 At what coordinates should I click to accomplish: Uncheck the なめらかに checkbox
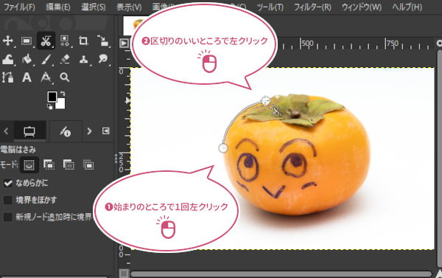click(x=8, y=183)
